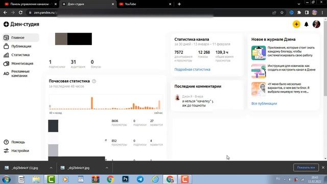Click the Настройки sliders icon

[x=6, y=151]
